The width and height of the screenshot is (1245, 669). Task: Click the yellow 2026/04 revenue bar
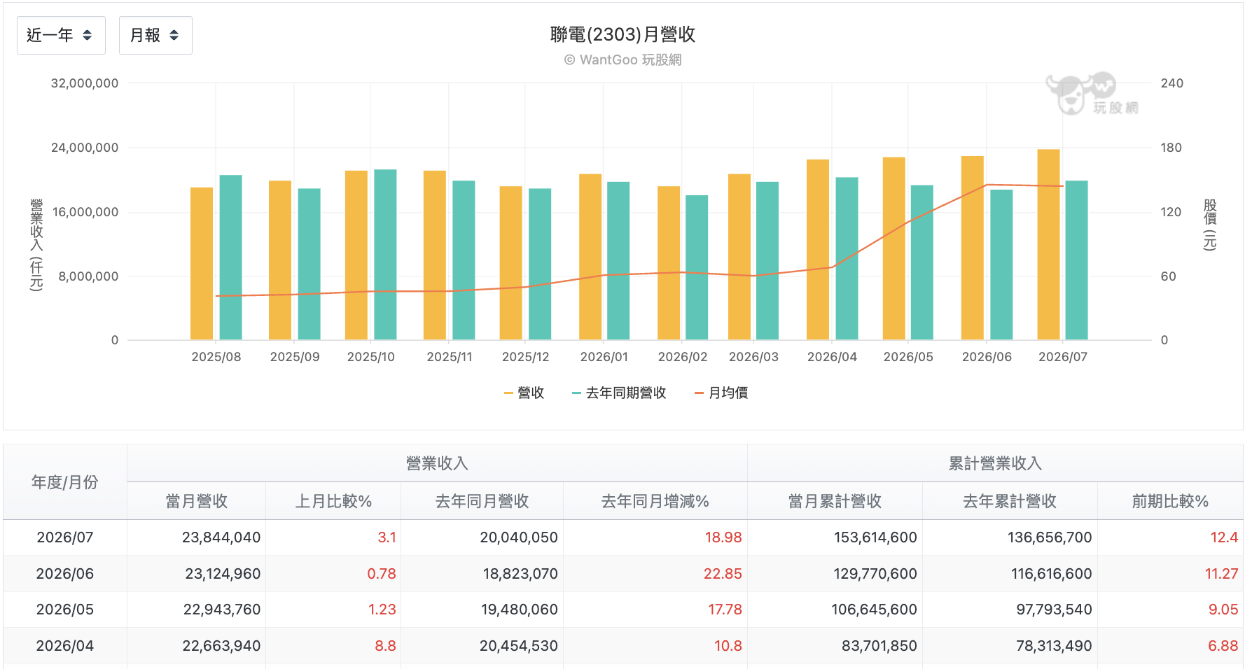pyautogui.click(x=818, y=250)
